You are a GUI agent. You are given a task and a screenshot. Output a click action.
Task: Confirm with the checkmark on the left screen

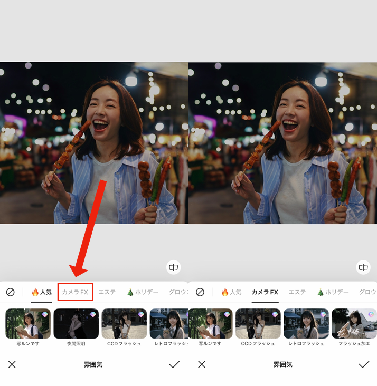point(174,364)
